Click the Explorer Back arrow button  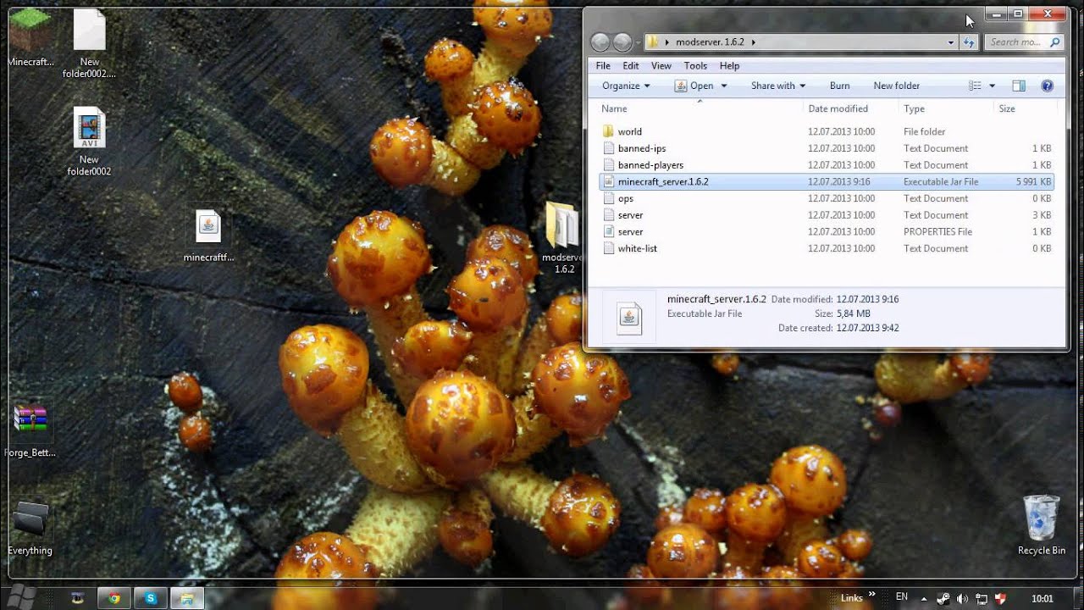point(600,42)
